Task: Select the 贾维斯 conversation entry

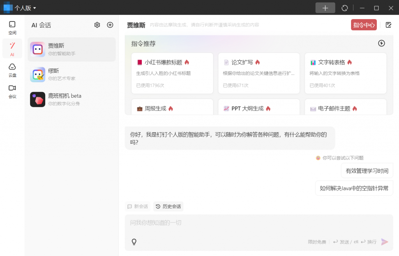Action: (x=72, y=49)
